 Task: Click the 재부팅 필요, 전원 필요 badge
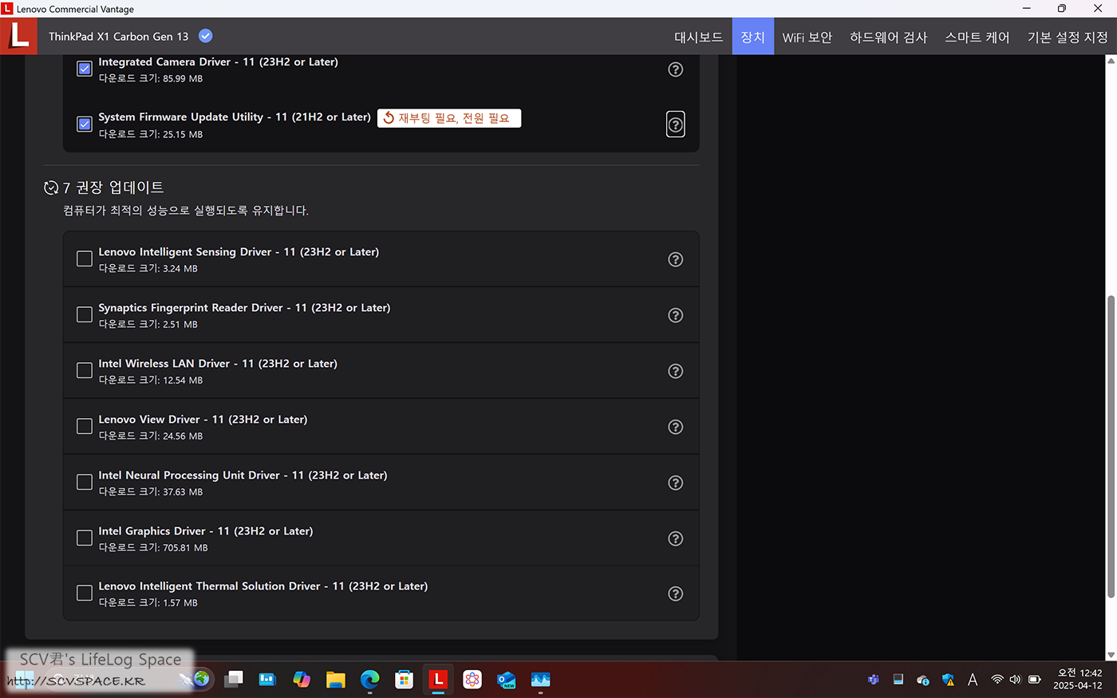[449, 118]
